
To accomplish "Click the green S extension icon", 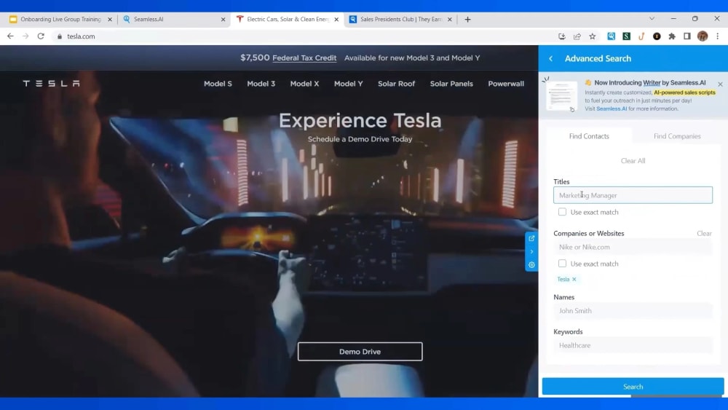I will tap(626, 36).
